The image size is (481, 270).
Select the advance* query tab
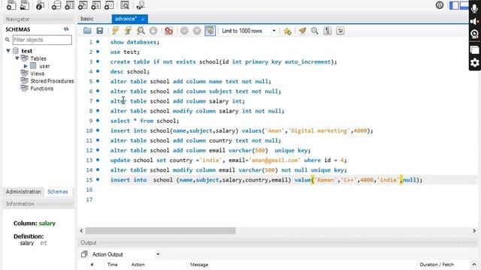tap(126, 19)
